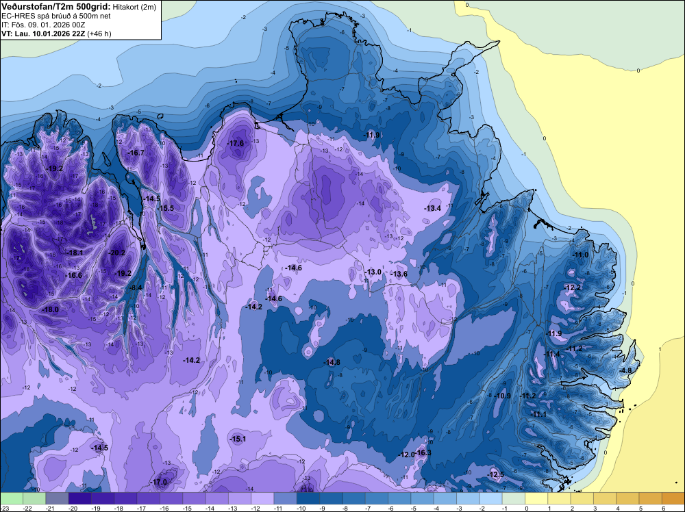
Task: Click the -11.0 temperature label
Action: point(581,255)
